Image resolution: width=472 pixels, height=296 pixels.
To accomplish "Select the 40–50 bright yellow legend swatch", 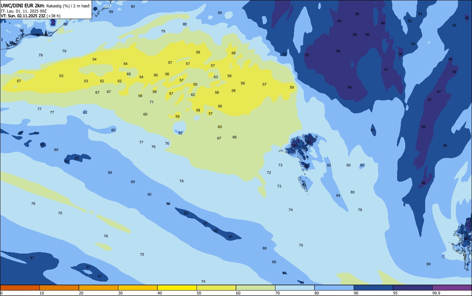I will [x=177, y=288].
